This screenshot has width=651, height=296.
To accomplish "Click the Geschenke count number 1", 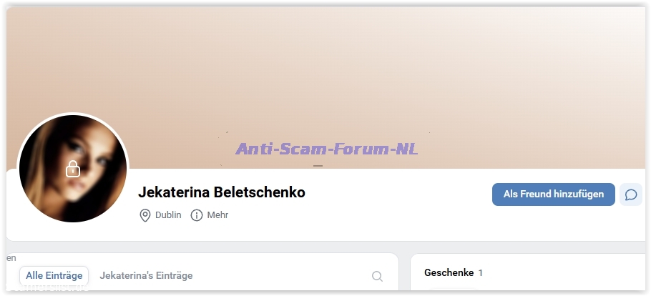I will point(480,272).
